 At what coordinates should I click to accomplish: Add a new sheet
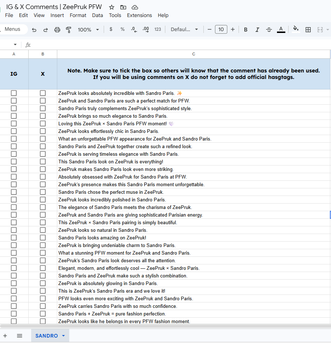point(5,335)
